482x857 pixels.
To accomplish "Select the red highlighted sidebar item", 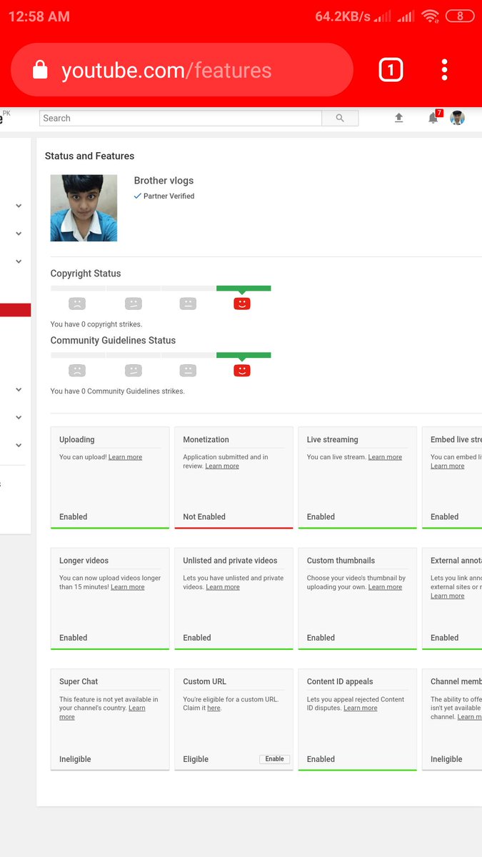I will 15,310.
